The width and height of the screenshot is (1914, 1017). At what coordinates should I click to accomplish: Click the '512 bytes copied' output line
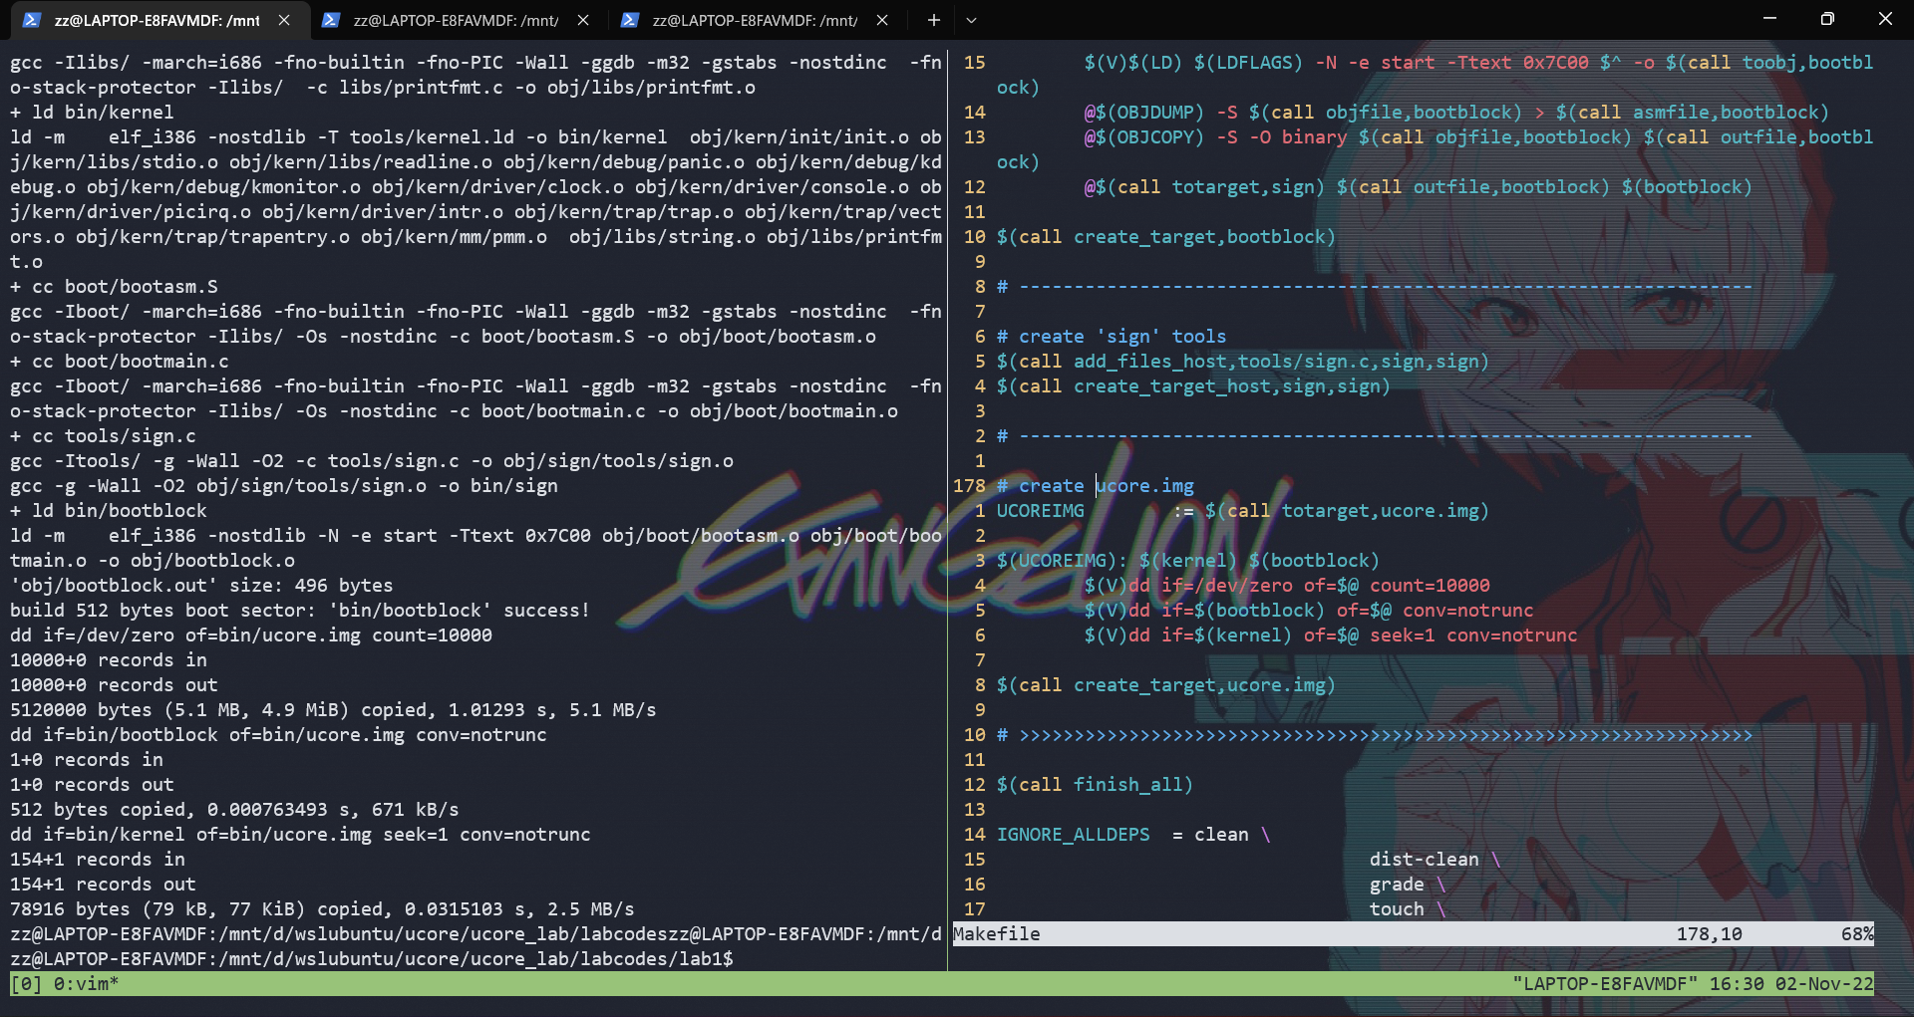click(x=234, y=810)
